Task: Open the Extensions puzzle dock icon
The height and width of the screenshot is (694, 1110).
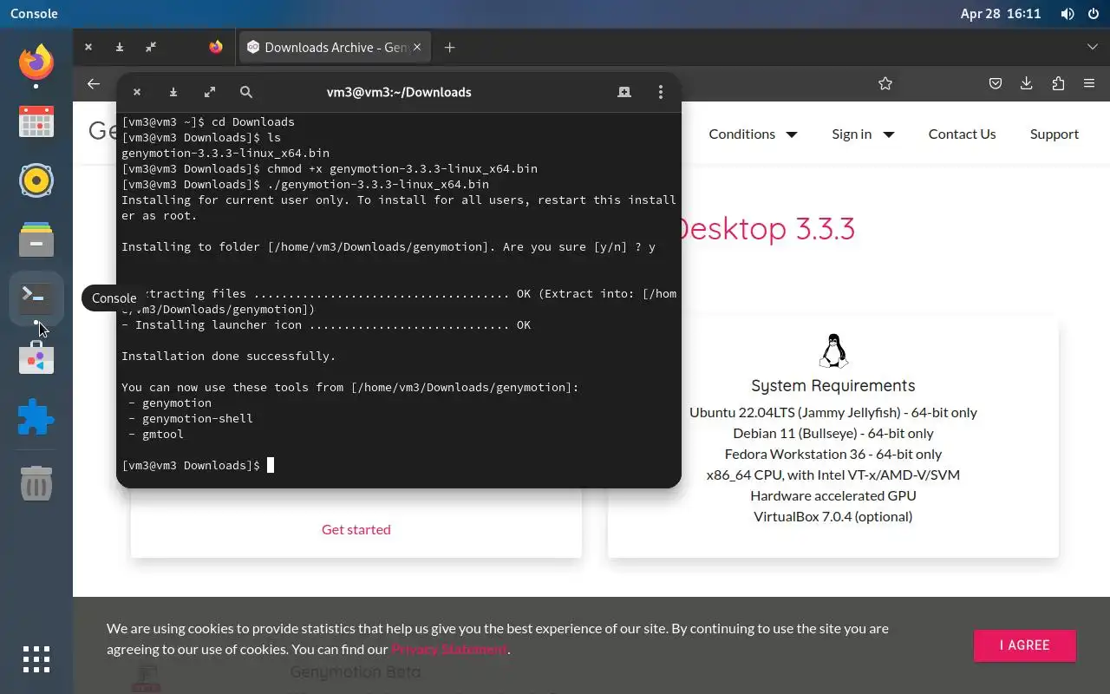Action: point(36,416)
